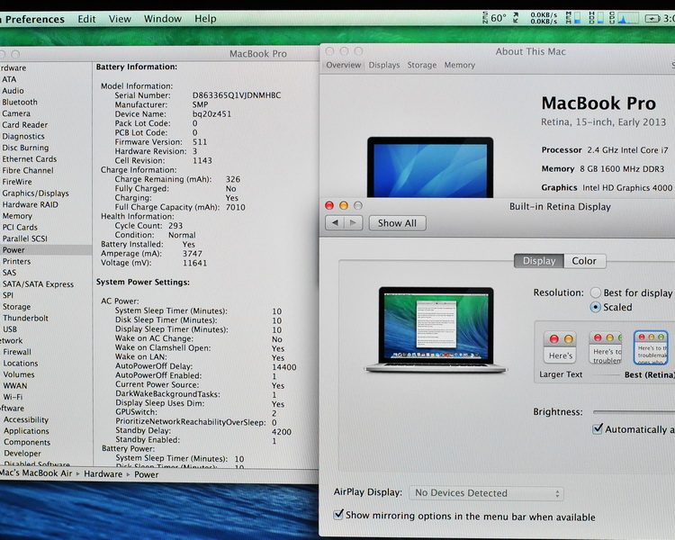Image resolution: width=675 pixels, height=540 pixels.
Task: Open the Window menu
Action: pyautogui.click(x=163, y=19)
